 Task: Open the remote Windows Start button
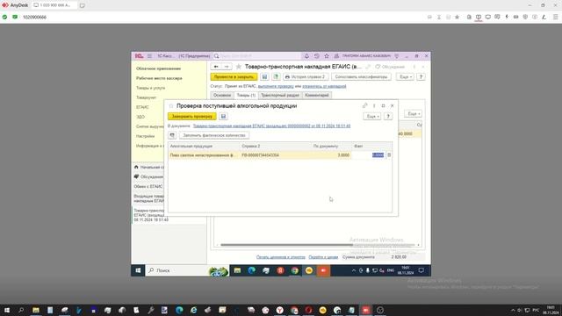pyautogui.click(x=138, y=270)
